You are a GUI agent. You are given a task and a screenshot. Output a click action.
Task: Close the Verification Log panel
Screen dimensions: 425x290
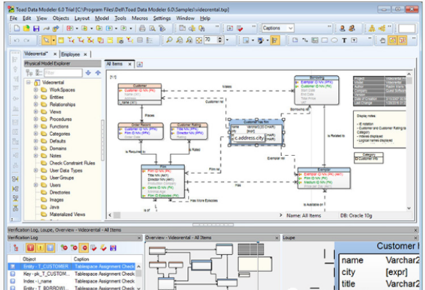(x=139, y=238)
